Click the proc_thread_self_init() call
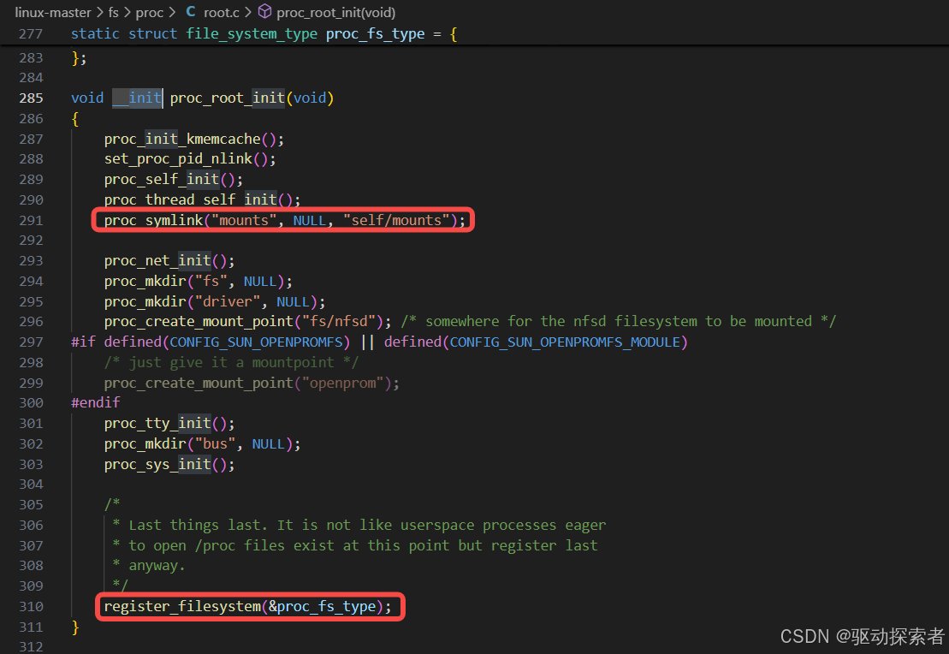The width and height of the screenshot is (949, 654). [x=202, y=199]
